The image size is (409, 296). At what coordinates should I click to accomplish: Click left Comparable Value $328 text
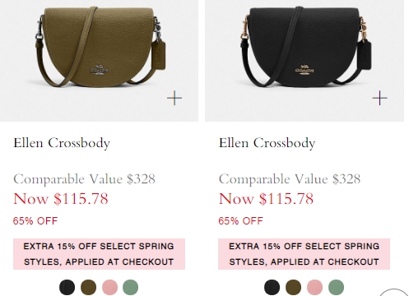(84, 179)
